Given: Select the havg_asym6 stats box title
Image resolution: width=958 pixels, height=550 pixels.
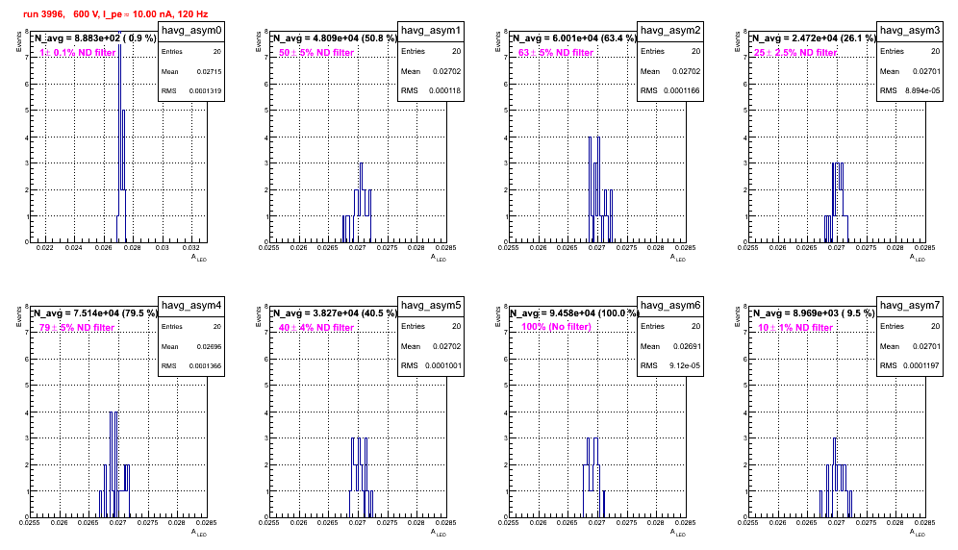Looking at the screenshot, I should [x=670, y=305].
